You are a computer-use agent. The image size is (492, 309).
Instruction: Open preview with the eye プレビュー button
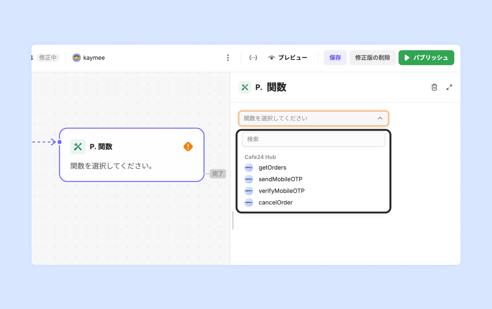pos(288,58)
